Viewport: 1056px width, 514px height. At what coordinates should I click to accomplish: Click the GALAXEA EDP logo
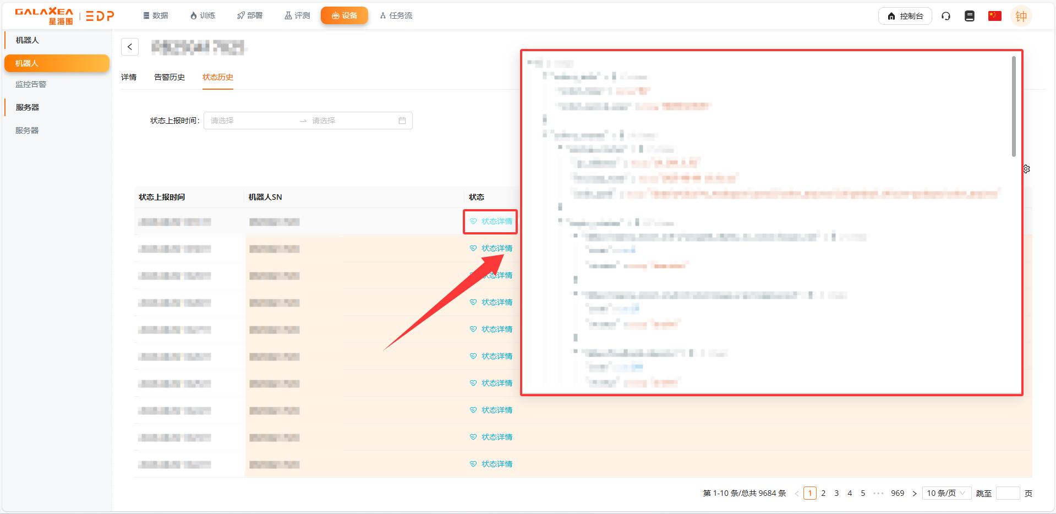tap(64, 16)
